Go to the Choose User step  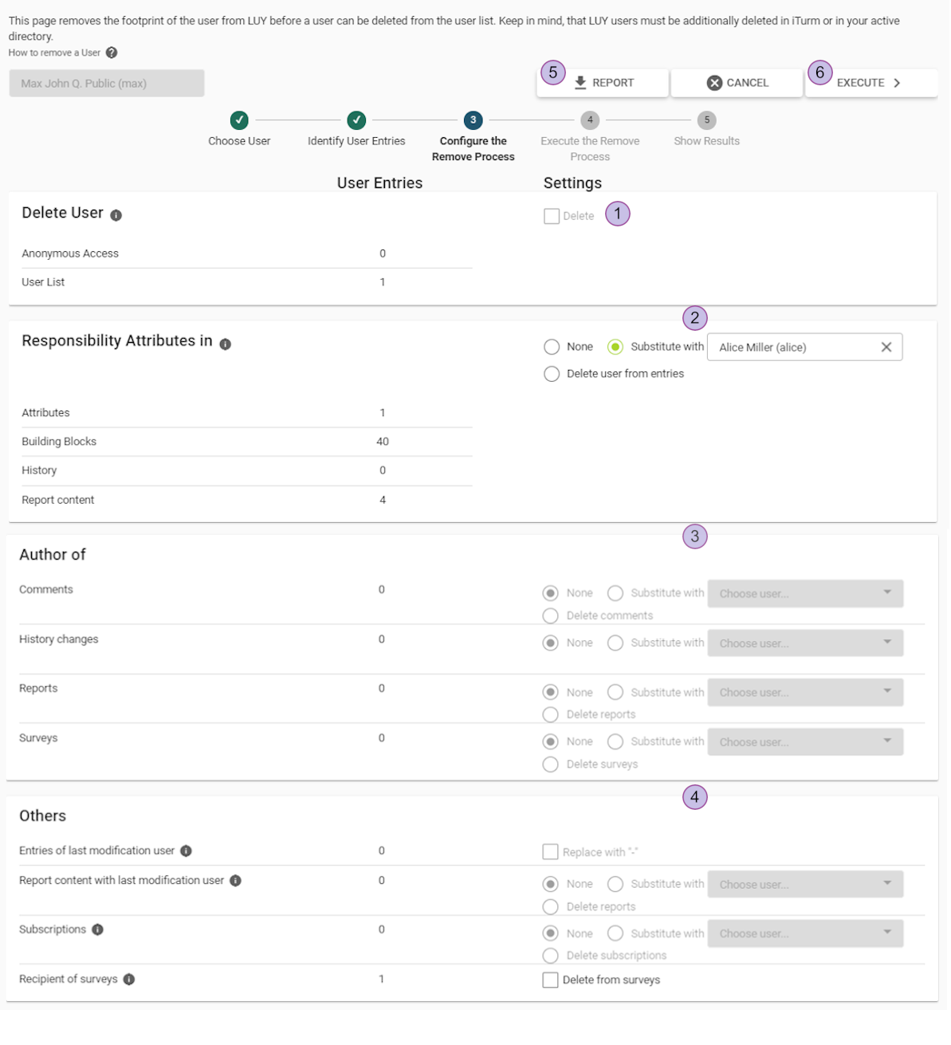click(239, 120)
